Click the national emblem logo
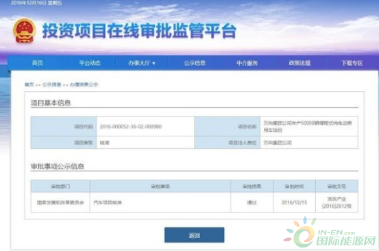The height and width of the screenshot is (251, 379). [x=24, y=31]
